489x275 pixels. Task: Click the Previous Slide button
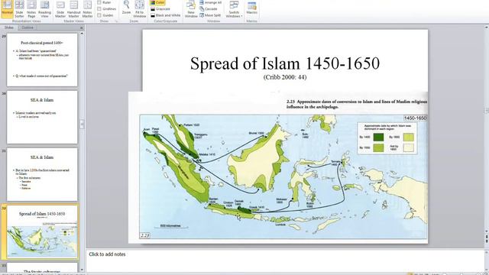[x=486, y=238]
